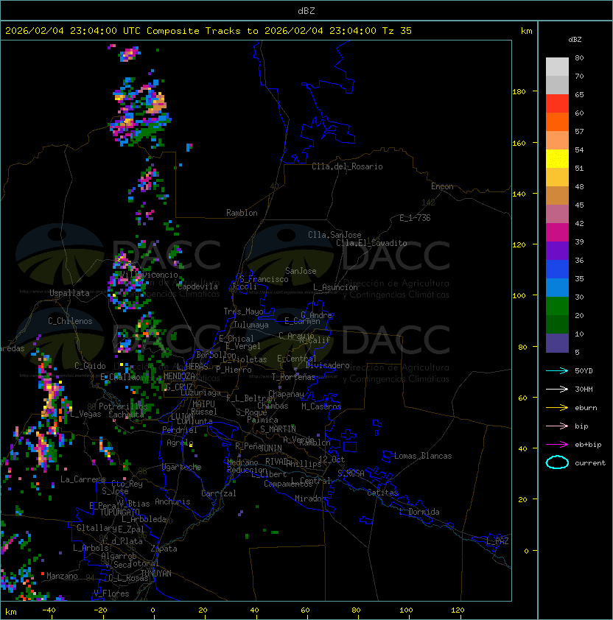Click the 'La_Carrera' map label
The image size is (613, 620).
[x=83, y=479]
